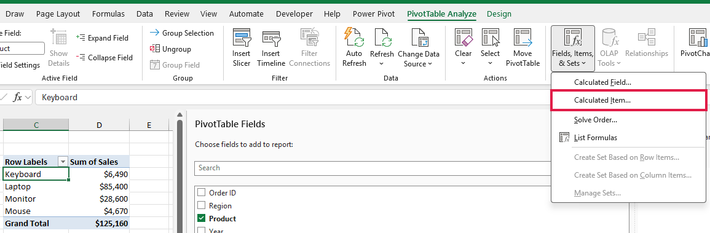Open the Page Layout ribbon tab

click(58, 14)
